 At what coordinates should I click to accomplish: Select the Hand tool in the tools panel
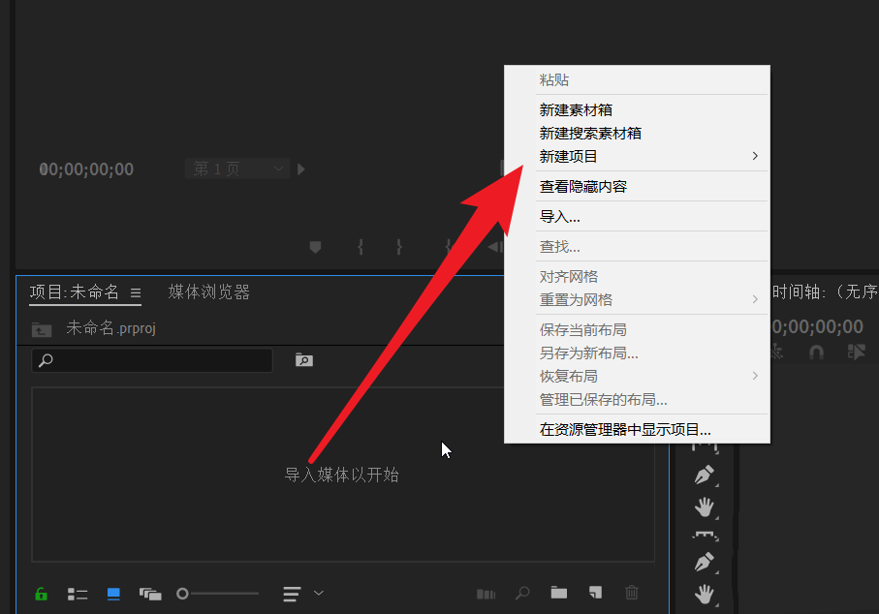705,507
